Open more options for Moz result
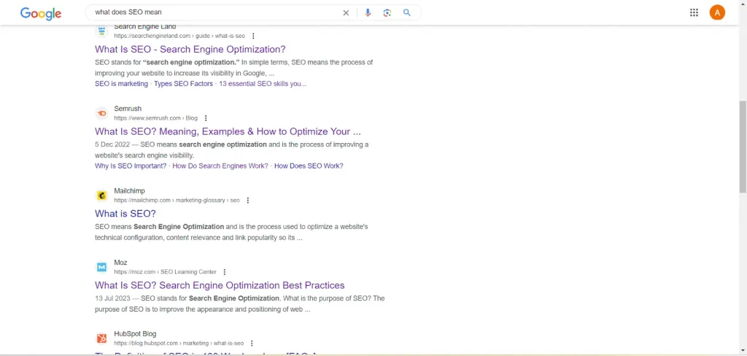This screenshot has height=356, width=747. (x=225, y=272)
